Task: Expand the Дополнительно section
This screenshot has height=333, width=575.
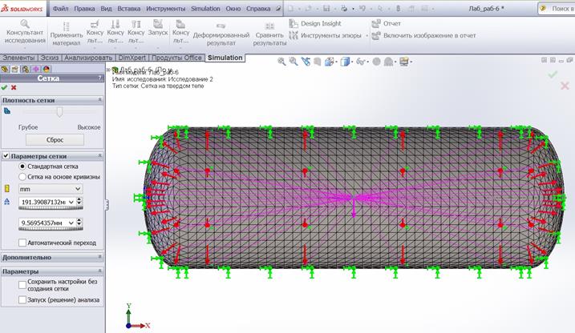Action: pos(99,258)
